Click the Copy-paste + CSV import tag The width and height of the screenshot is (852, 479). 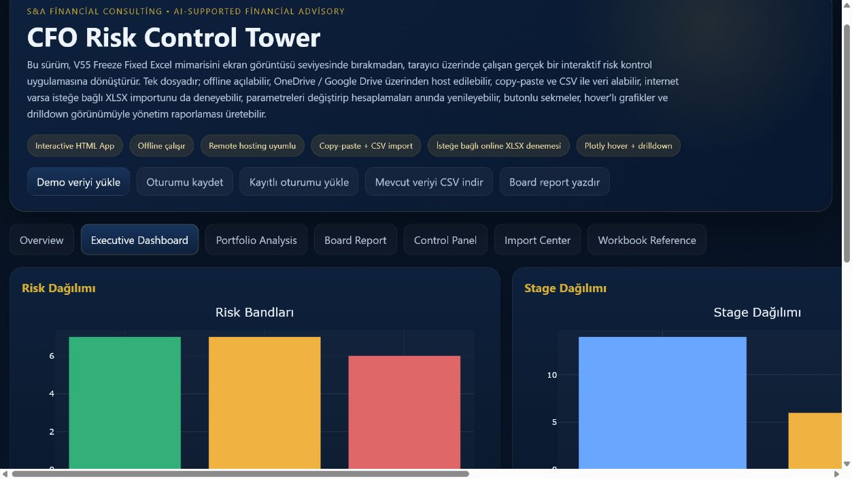pyautogui.click(x=366, y=145)
